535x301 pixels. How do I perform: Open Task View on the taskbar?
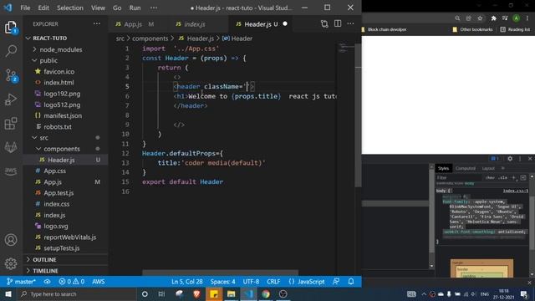pos(161,293)
